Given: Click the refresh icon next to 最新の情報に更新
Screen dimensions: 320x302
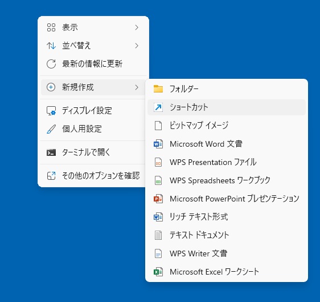Looking at the screenshot, I should [x=51, y=64].
